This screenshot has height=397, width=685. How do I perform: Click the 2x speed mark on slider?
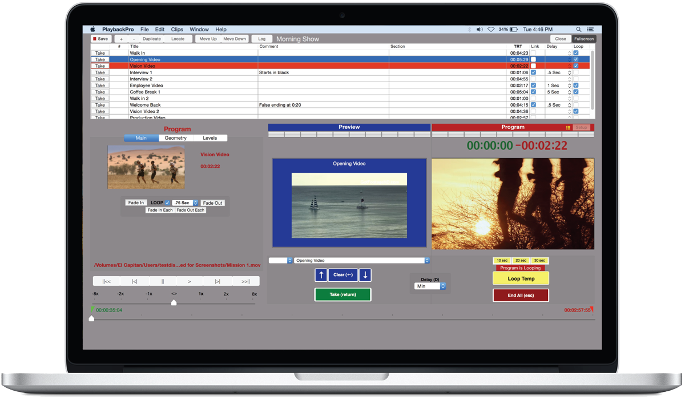point(226,294)
